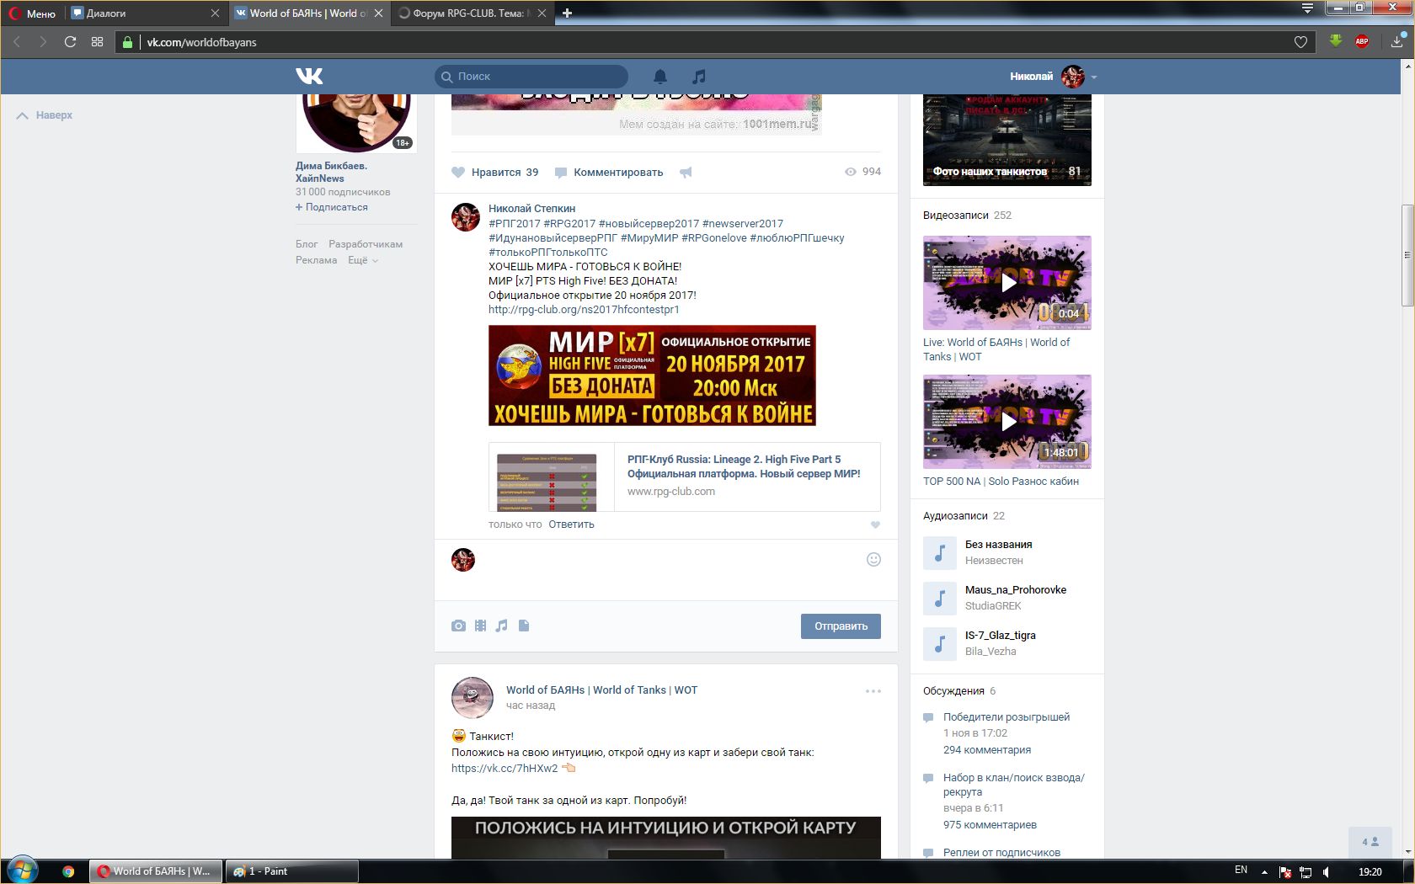This screenshot has width=1415, height=884.
Task: Open the World of БАЯНs post options menu
Action: pyautogui.click(x=873, y=691)
